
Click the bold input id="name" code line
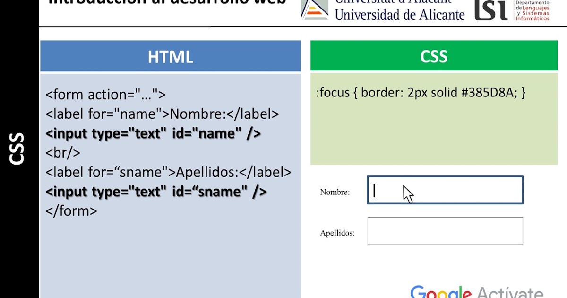pos(152,133)
